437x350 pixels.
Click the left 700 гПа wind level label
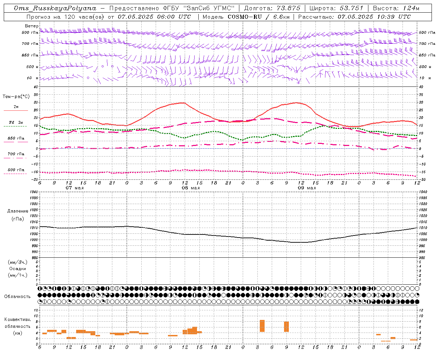tap(30, 44)
